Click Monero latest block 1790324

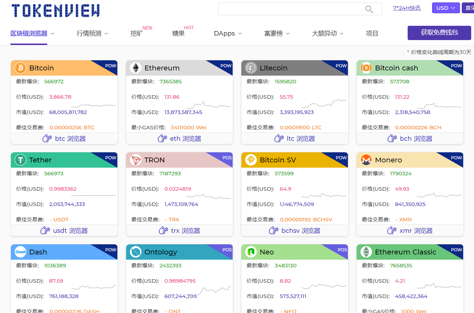401,174
